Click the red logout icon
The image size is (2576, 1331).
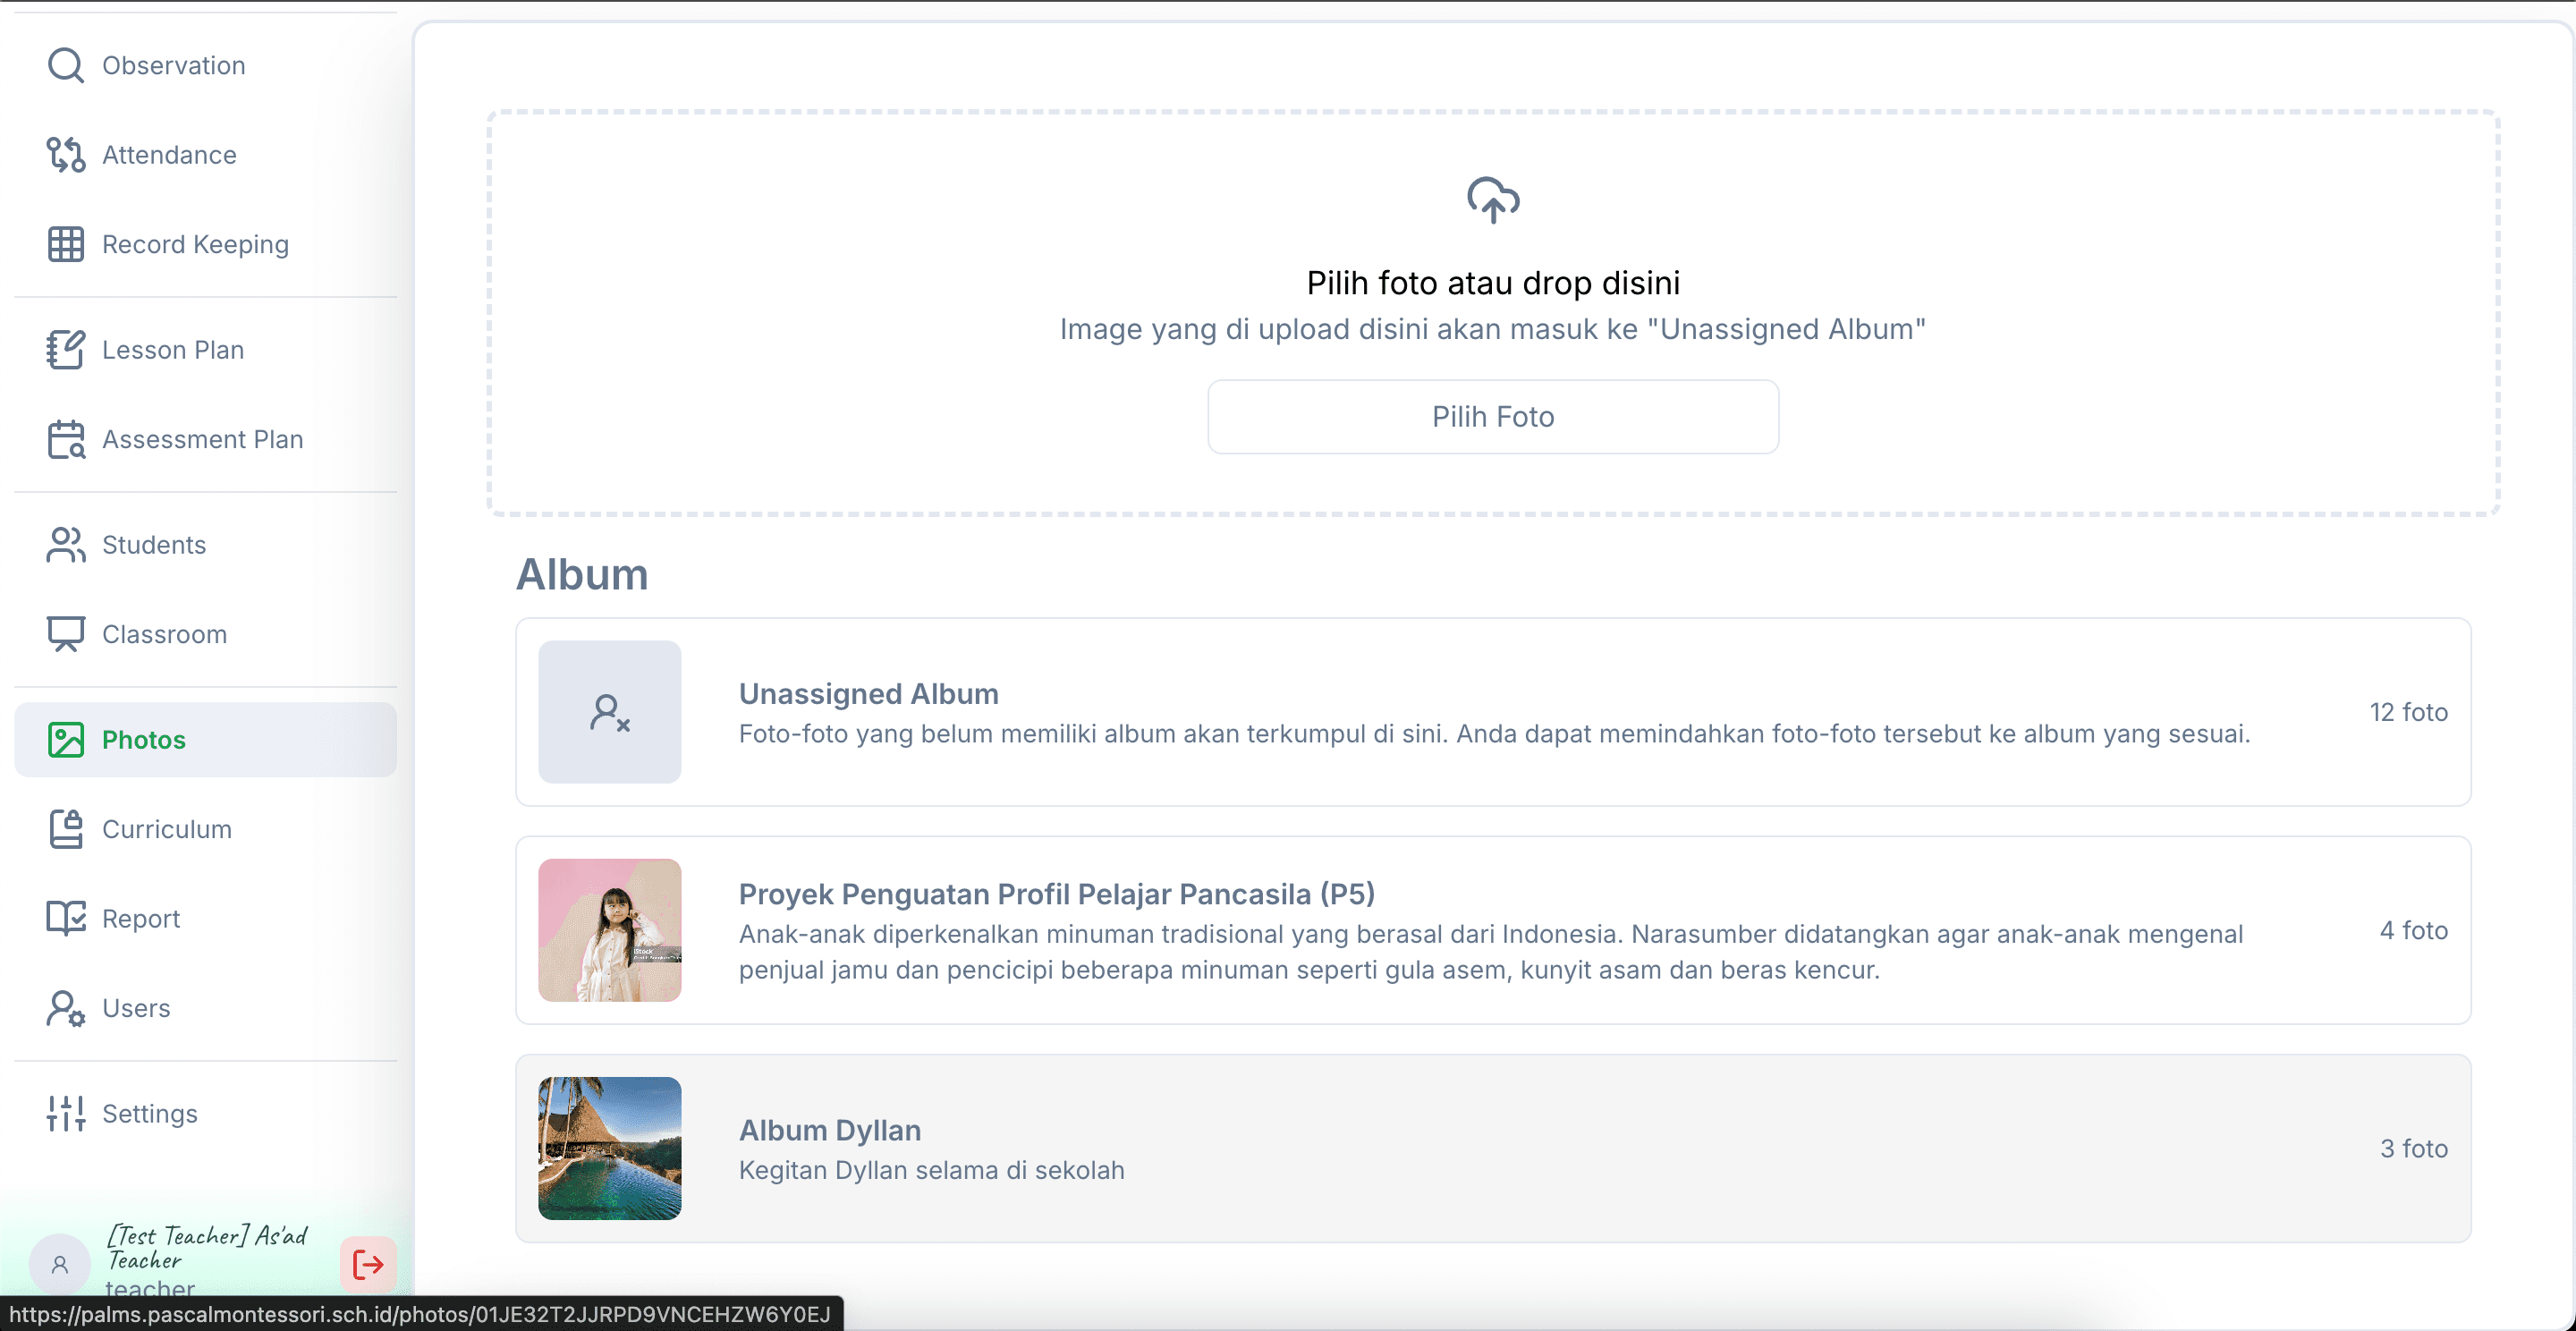[368, 1265]
